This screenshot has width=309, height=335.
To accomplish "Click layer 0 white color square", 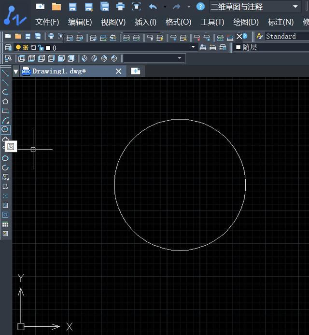I will point(48,48).
